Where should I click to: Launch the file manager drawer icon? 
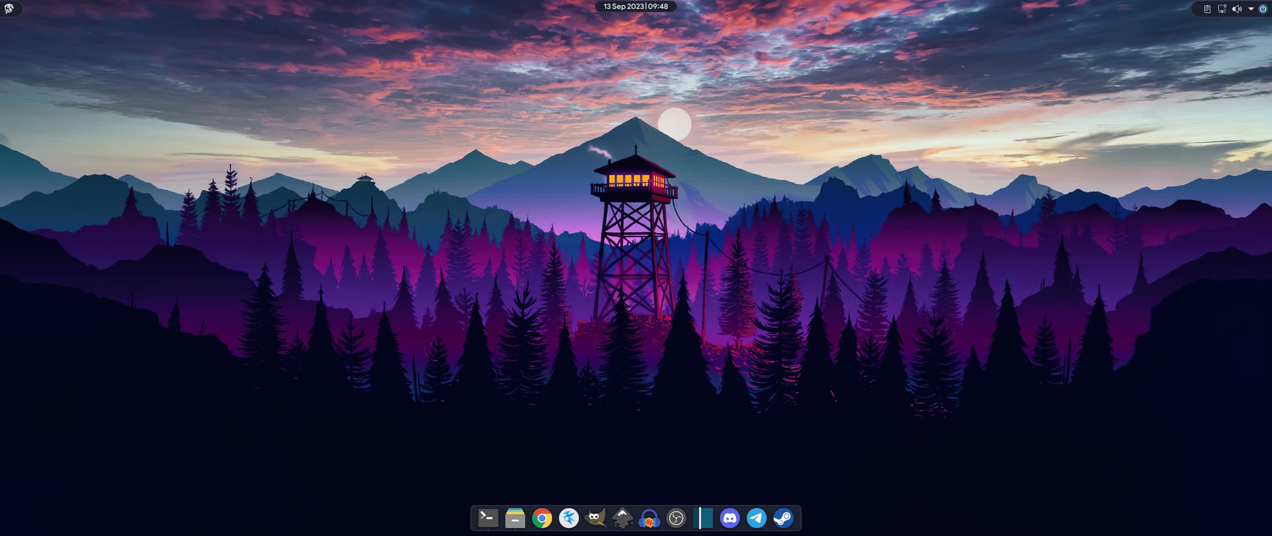click(x=515, y=517)
